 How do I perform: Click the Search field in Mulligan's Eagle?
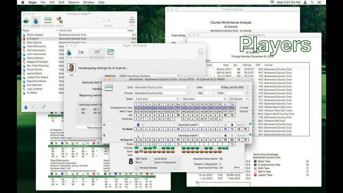108,20
